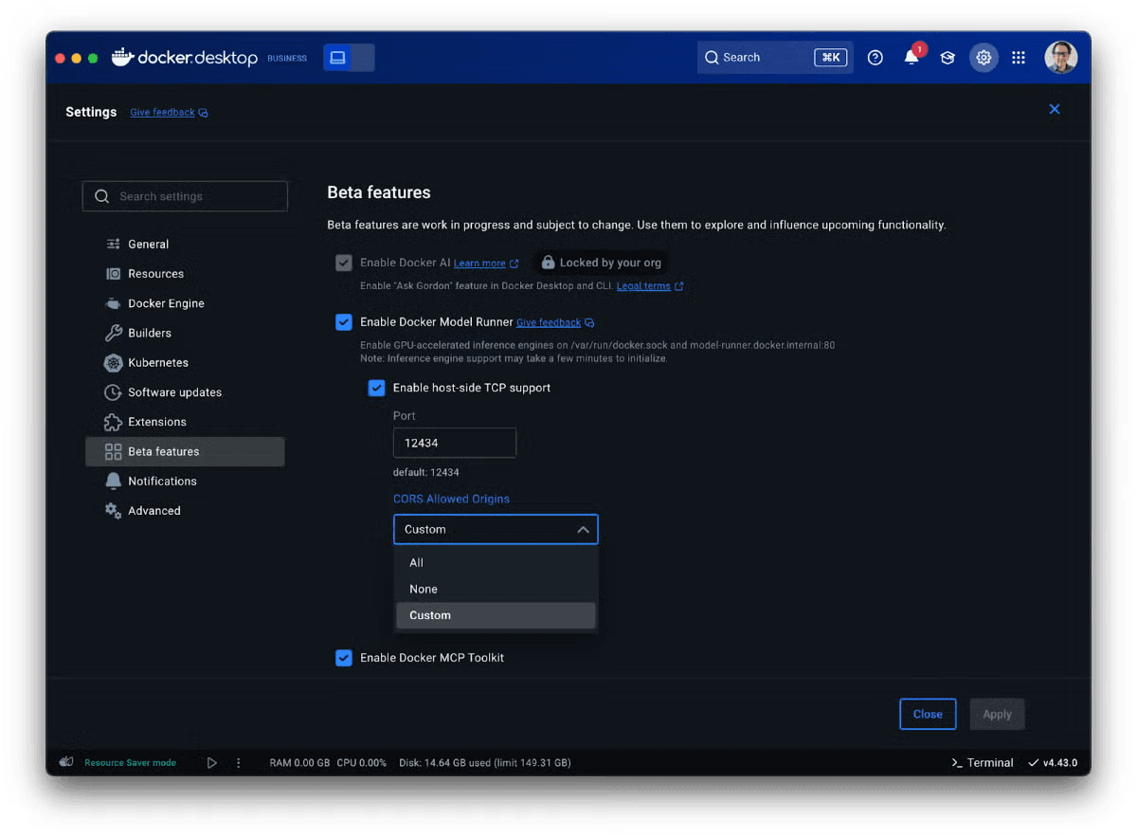
Task: Click the Resource Saver whale icon
Action: tap(66, 762)
